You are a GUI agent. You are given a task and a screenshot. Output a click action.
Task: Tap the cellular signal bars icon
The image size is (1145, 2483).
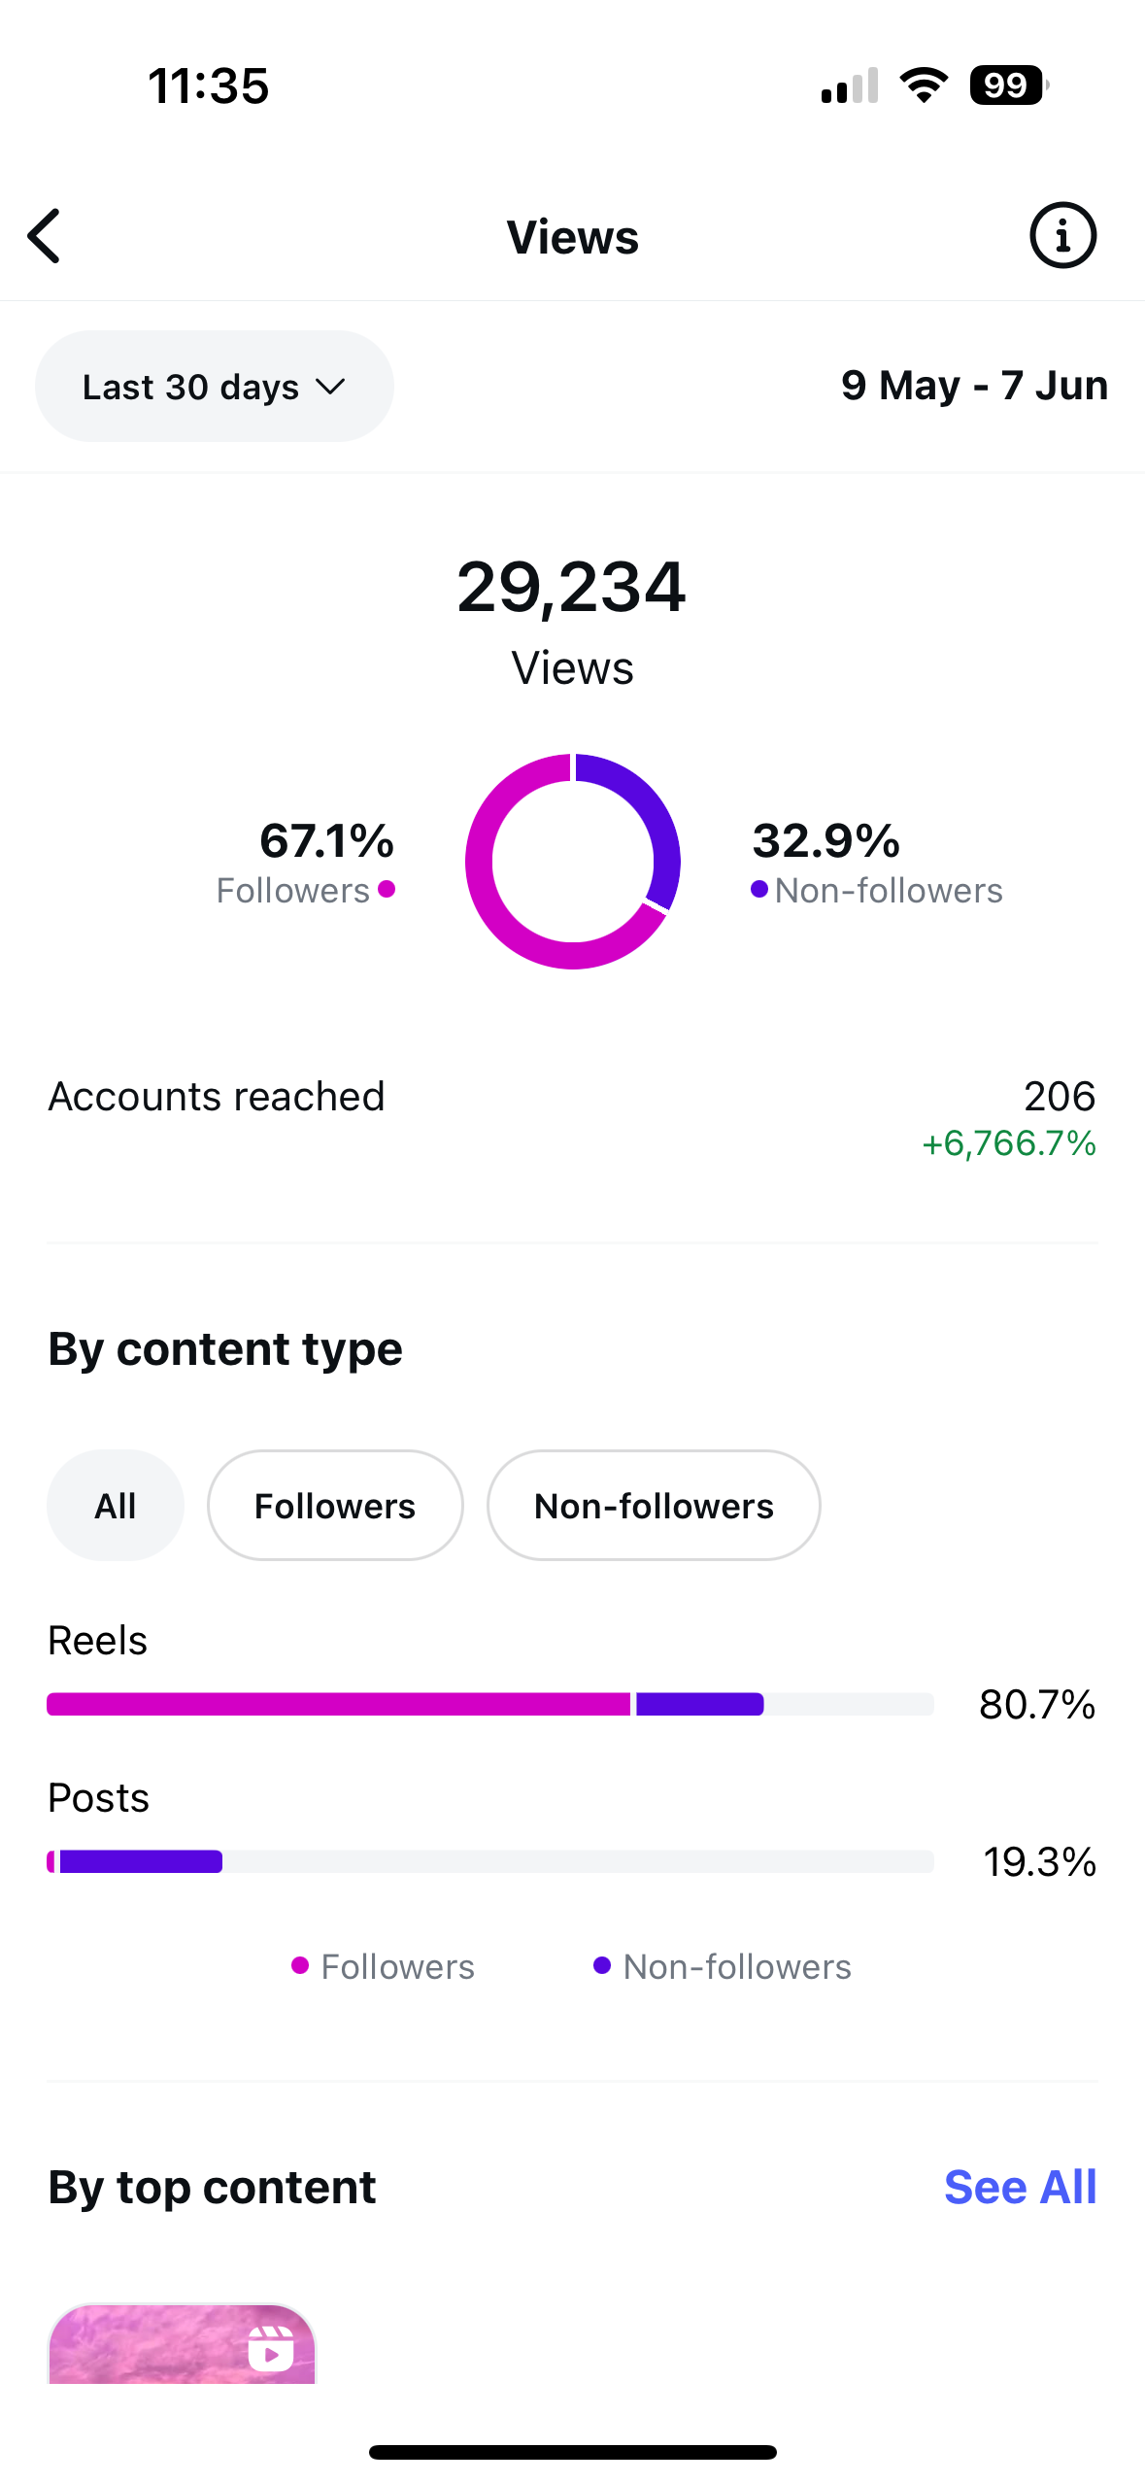850,85
